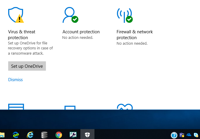Launch Internet Explorer from the taskbar
This screenshot has width=200, height=139.
click(x=30, y=135)
